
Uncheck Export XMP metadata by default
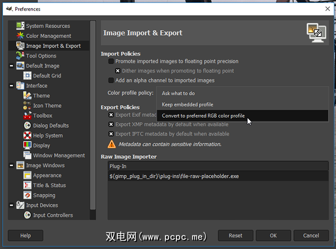click(111, 124)
